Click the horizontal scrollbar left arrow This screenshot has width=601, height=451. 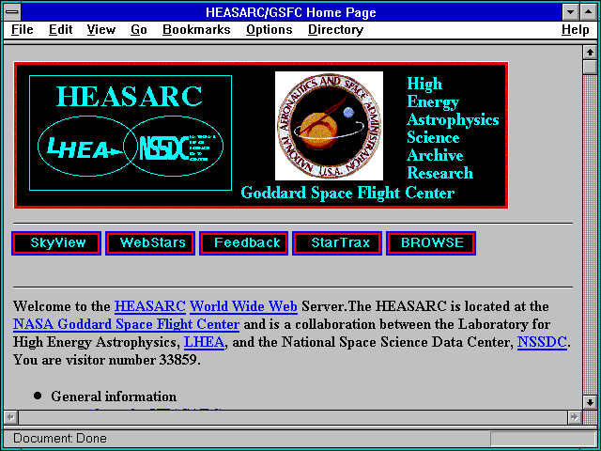coord(10,417)
